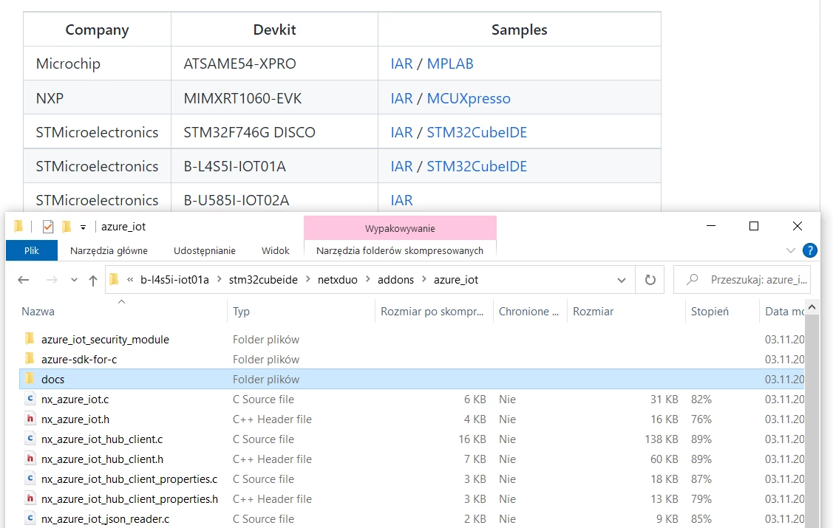Screen dimensions: 833x528
Task: Open the recent locations dropdown
Action: pos(74,280)
